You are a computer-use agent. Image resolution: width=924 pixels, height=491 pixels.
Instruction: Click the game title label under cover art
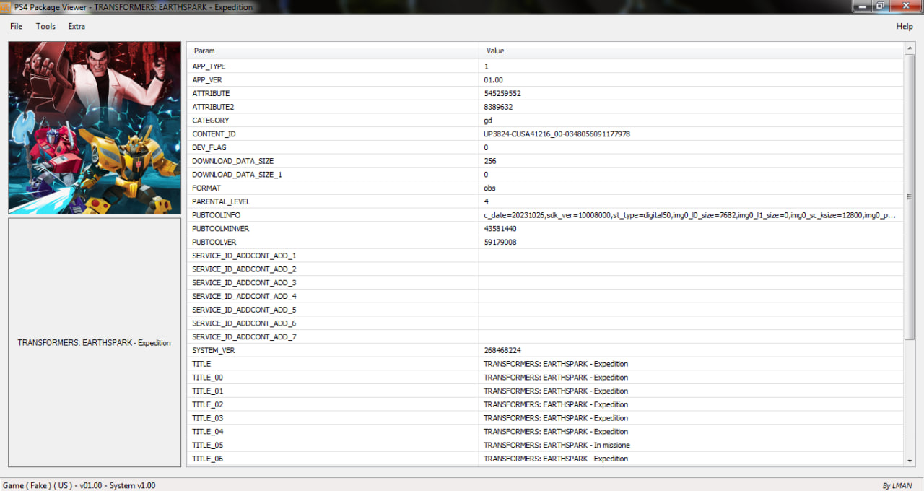click(95, 343)
